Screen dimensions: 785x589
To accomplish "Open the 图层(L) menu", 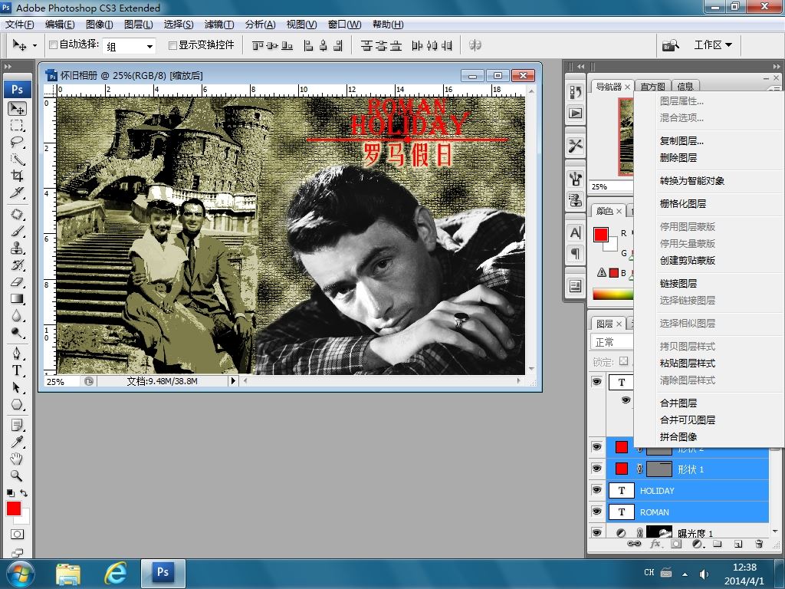I will pyautogui.click(x=138, y=25).
